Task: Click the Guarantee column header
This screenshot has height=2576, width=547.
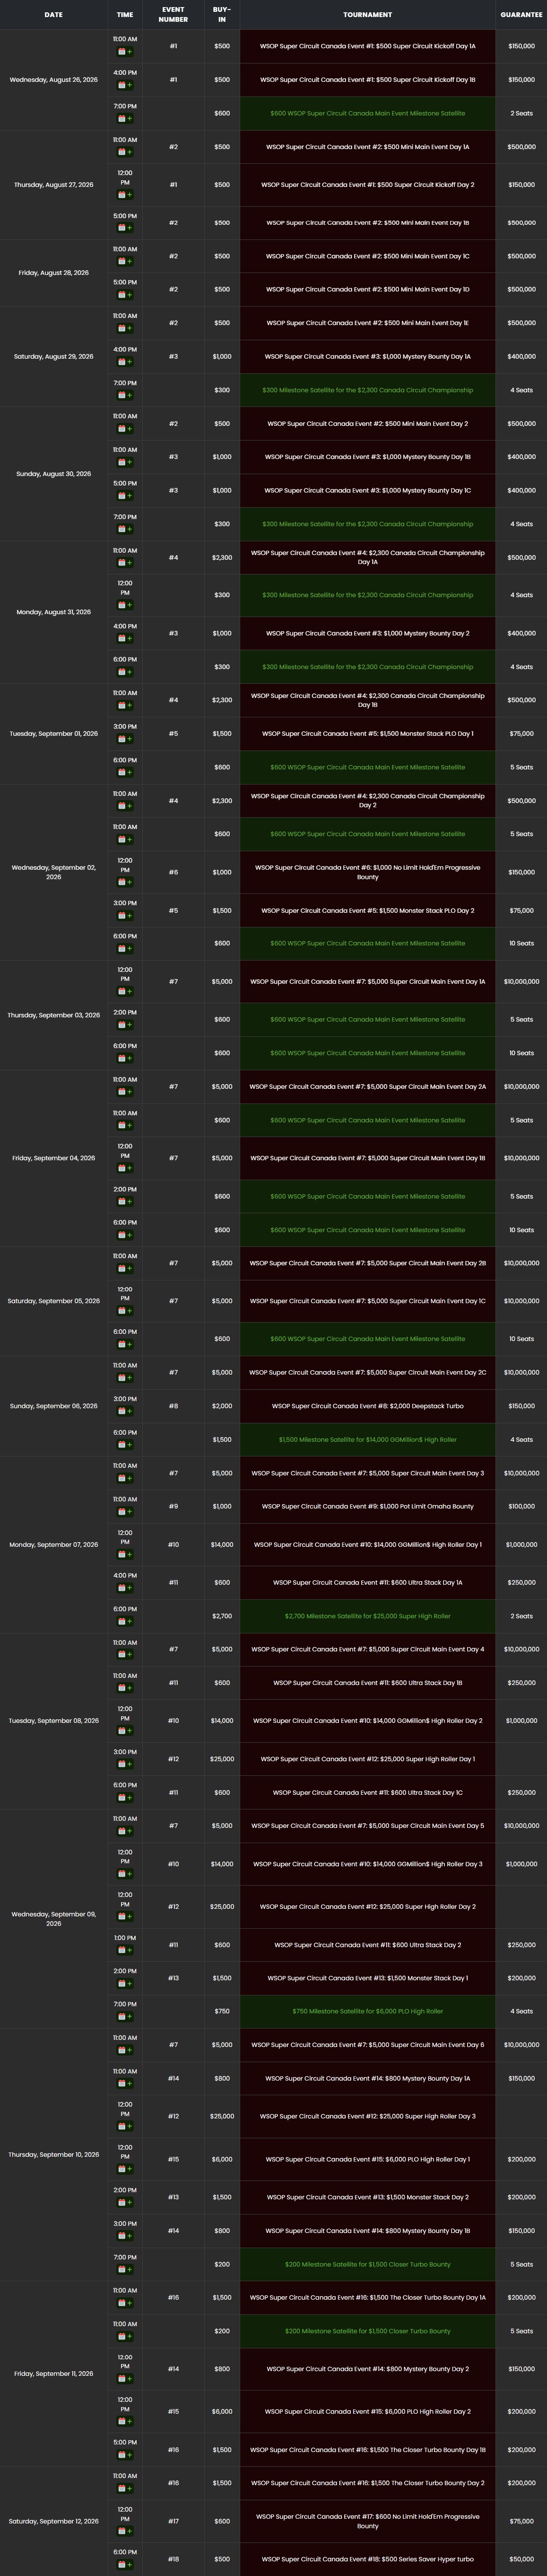Action: tap(521, 14)
